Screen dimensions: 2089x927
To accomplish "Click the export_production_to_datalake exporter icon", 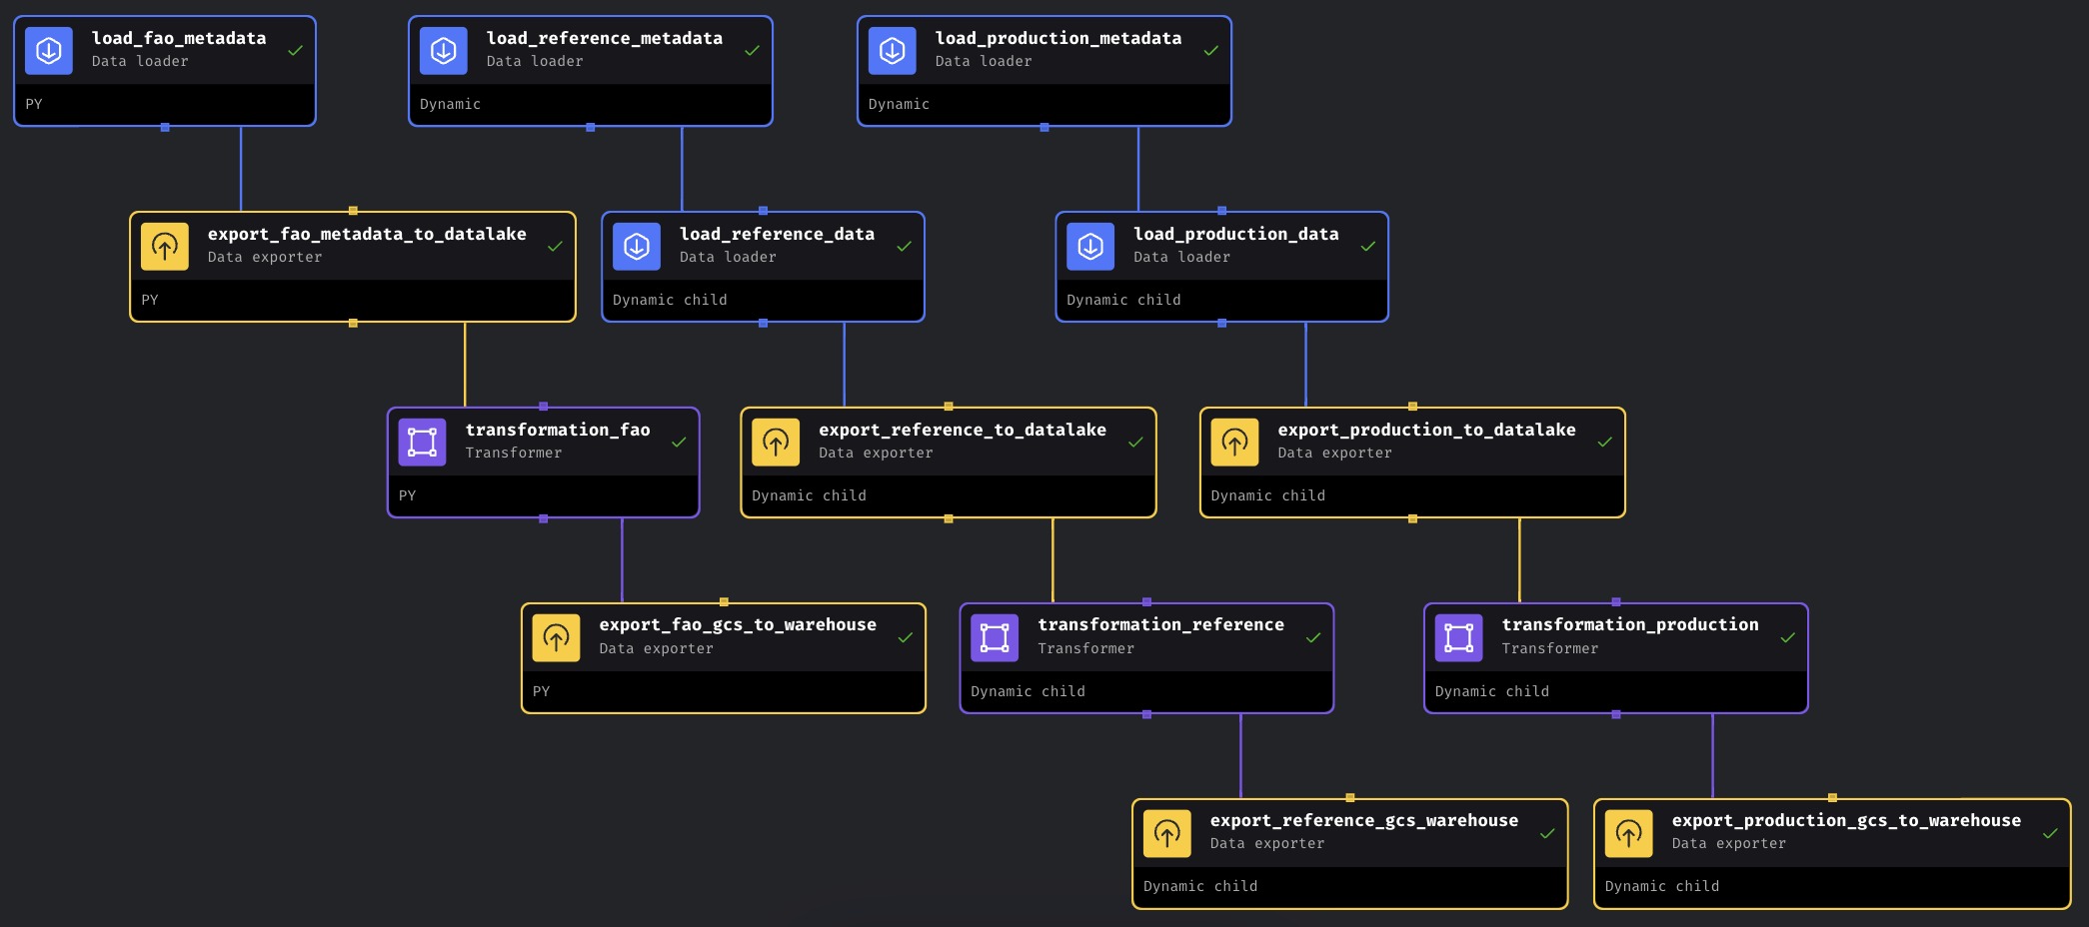I will coord(1234,443).
